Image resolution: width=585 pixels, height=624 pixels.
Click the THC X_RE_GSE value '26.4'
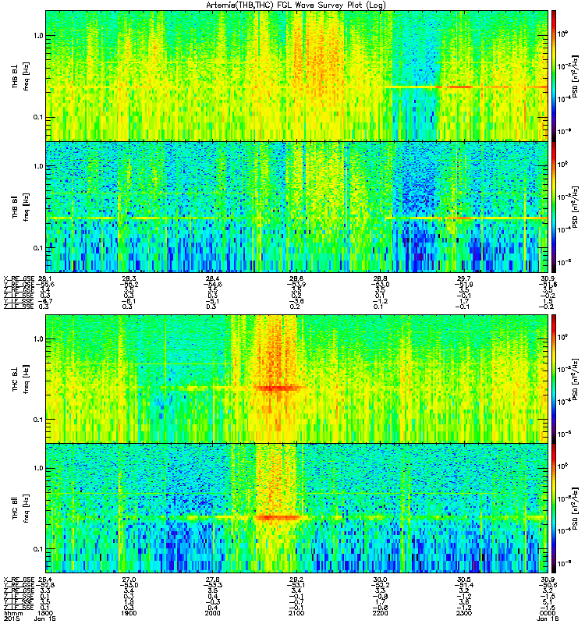pyautogui.click(x=45, y=579)
